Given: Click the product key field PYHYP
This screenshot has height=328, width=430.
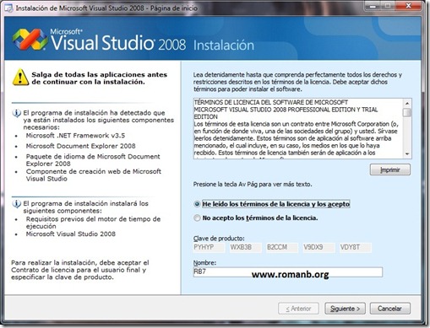Looking at the screenshot, I should (x=209, y=248).
